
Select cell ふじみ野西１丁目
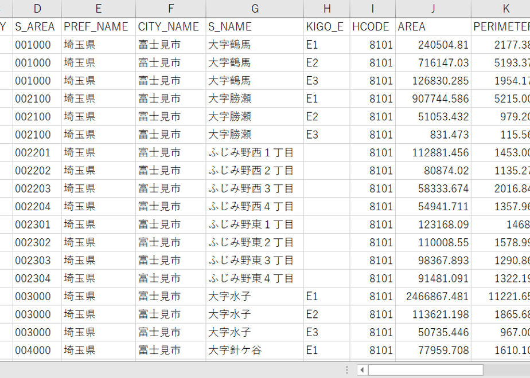pos(255,152)
